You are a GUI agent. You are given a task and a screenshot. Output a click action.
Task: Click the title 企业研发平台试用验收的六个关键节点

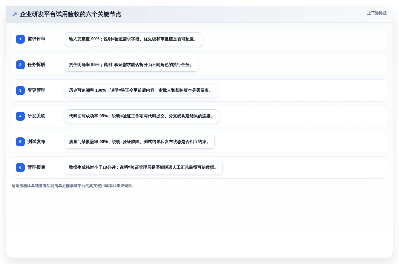coord(71,14)
